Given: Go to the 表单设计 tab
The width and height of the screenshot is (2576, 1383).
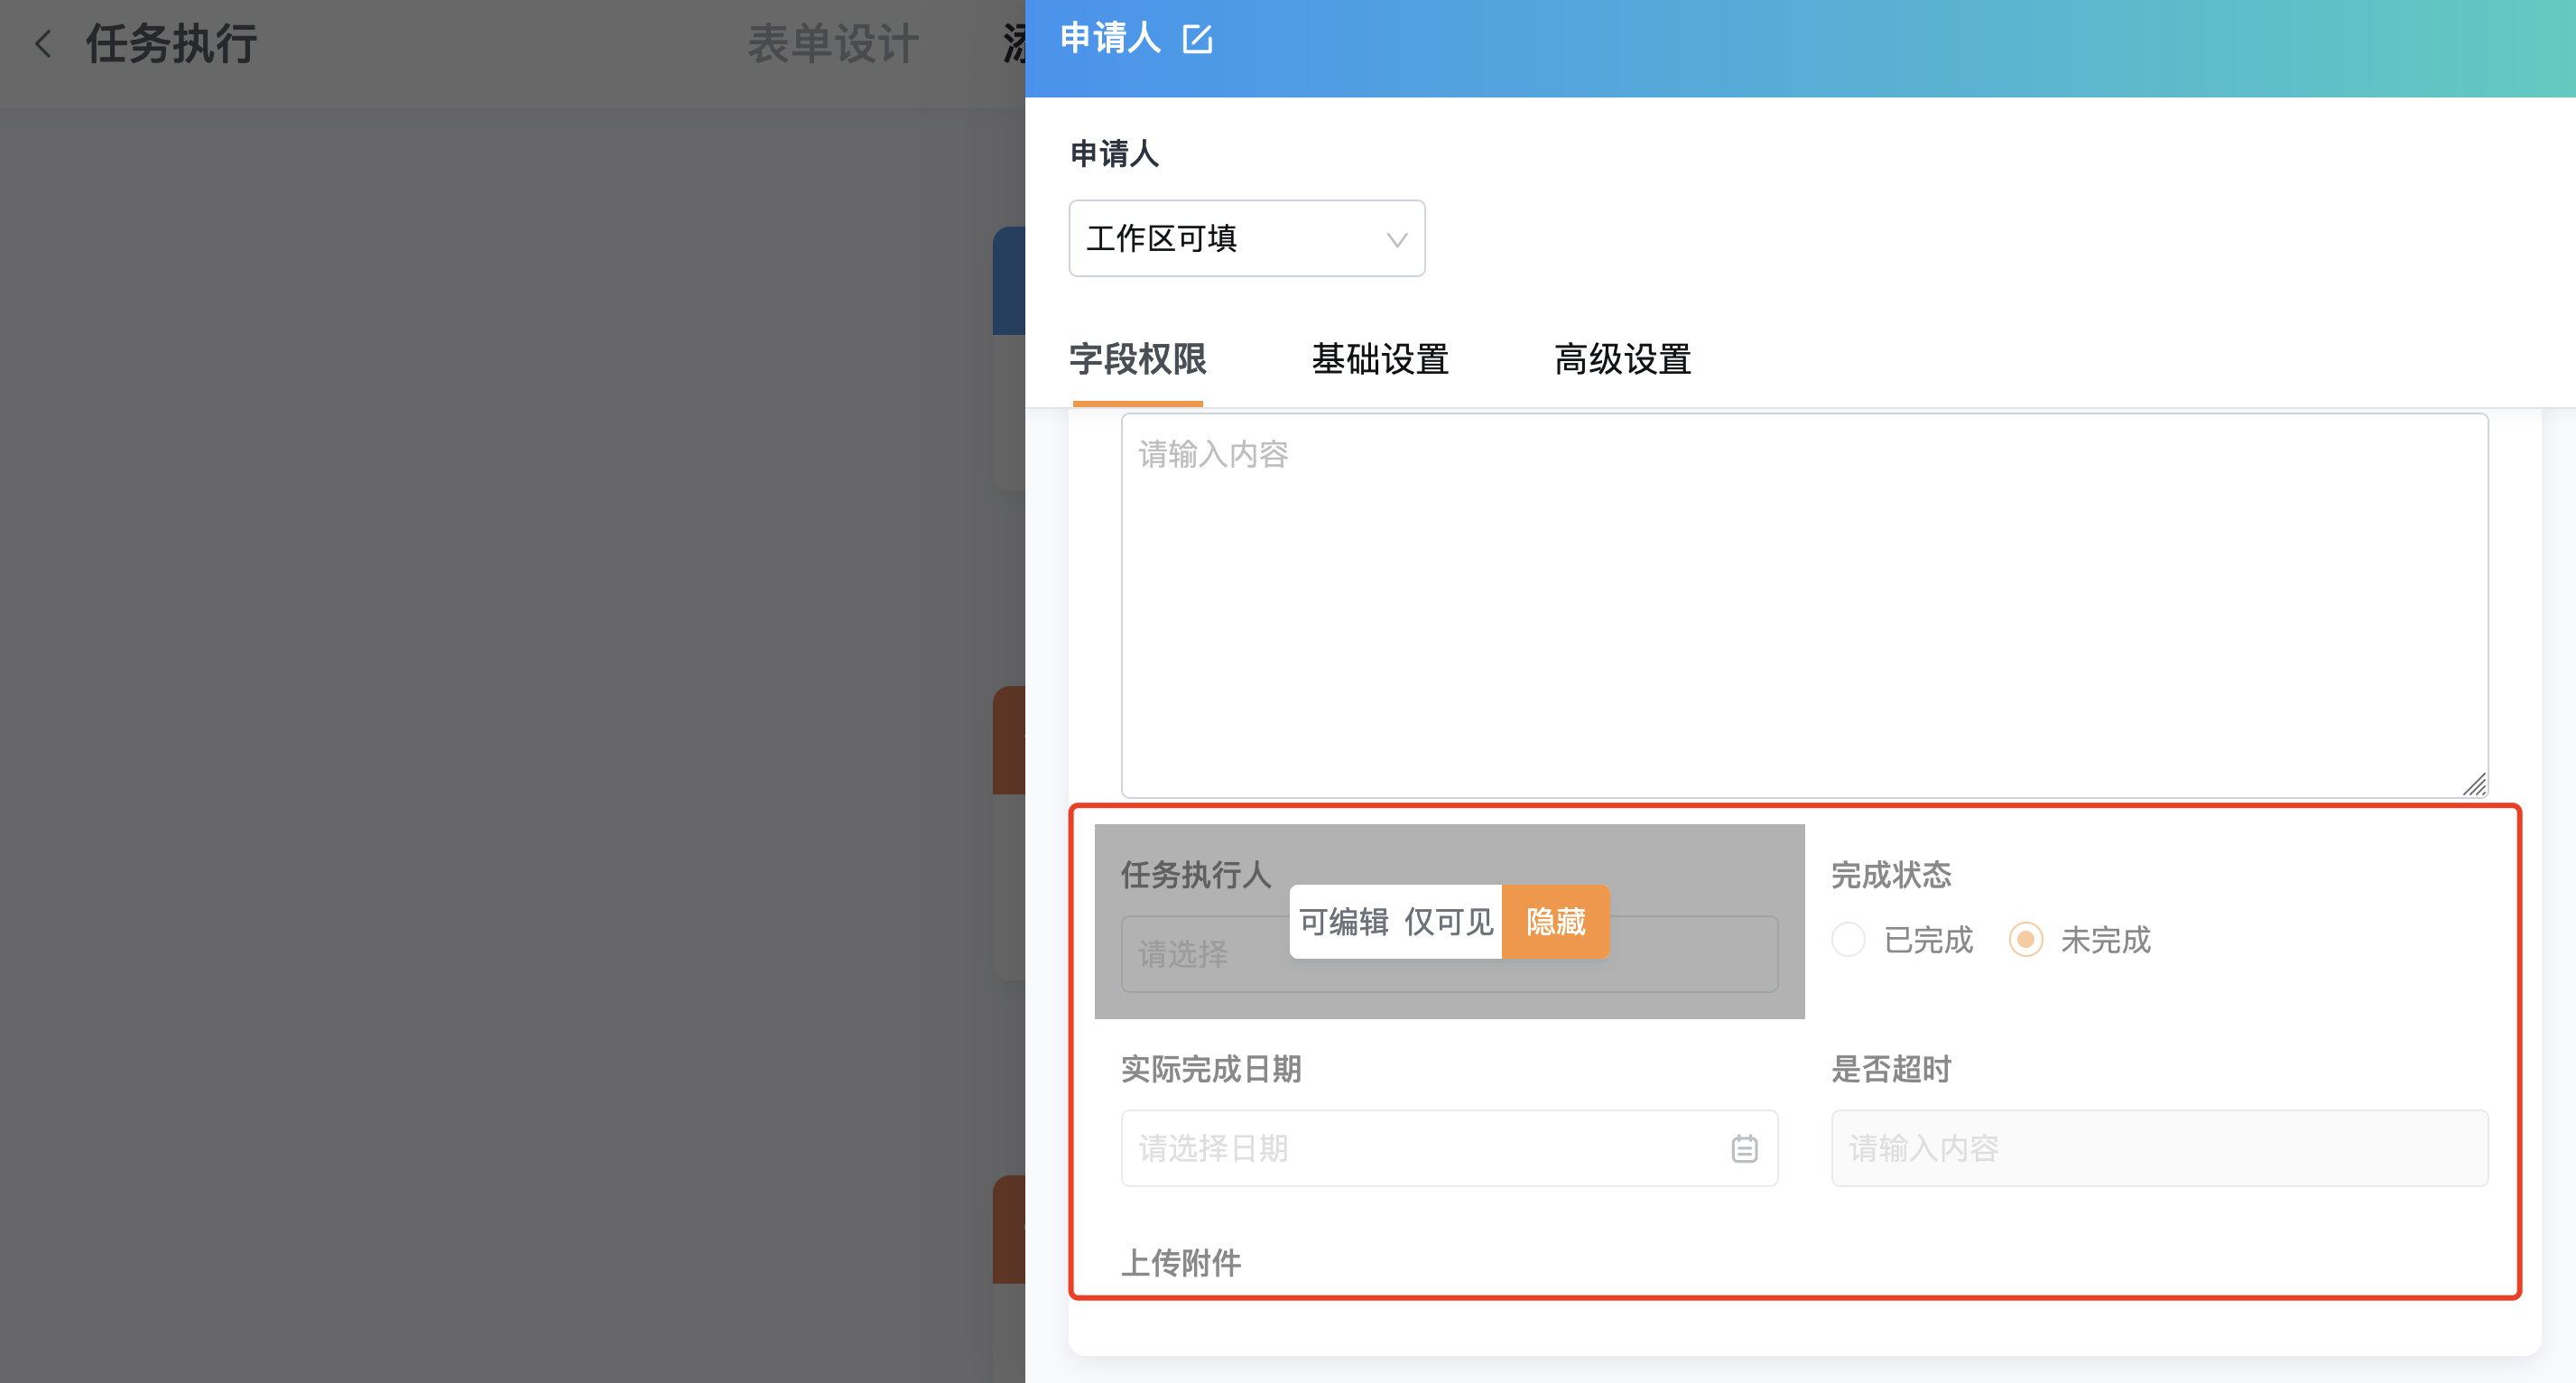Looking at the screenshot, I should point(833,44).
